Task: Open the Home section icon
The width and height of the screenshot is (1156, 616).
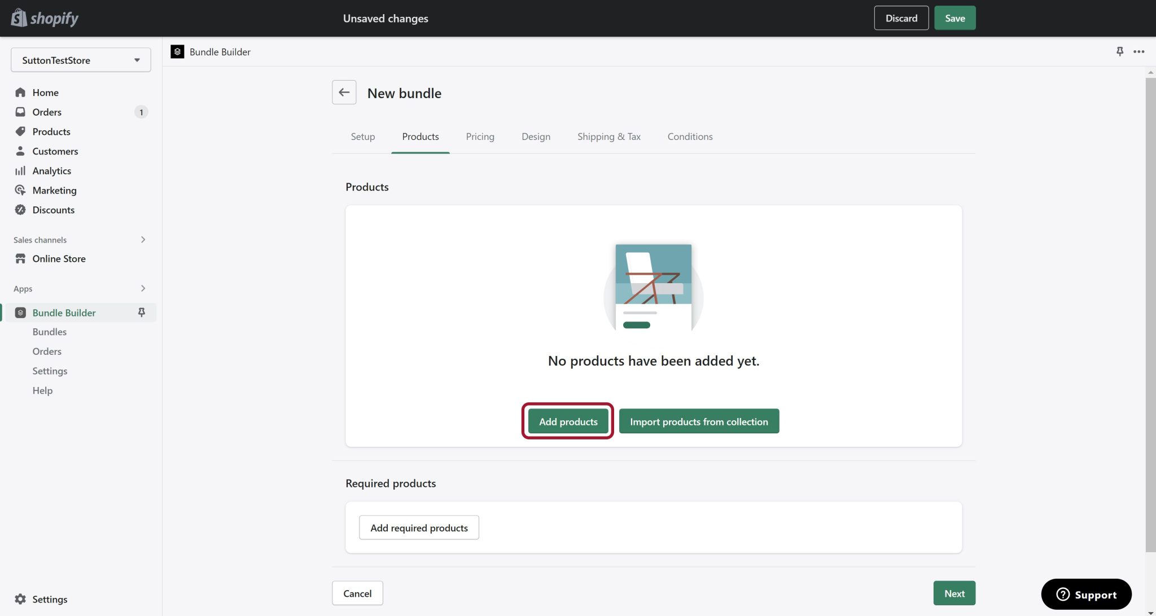Action: pyautogui.click(x=20, y=92)
